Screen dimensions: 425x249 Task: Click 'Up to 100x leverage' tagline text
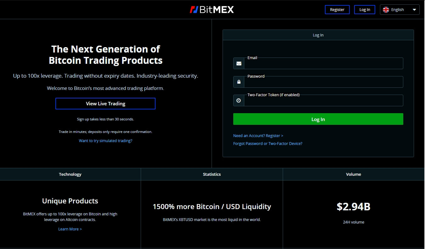105,76
